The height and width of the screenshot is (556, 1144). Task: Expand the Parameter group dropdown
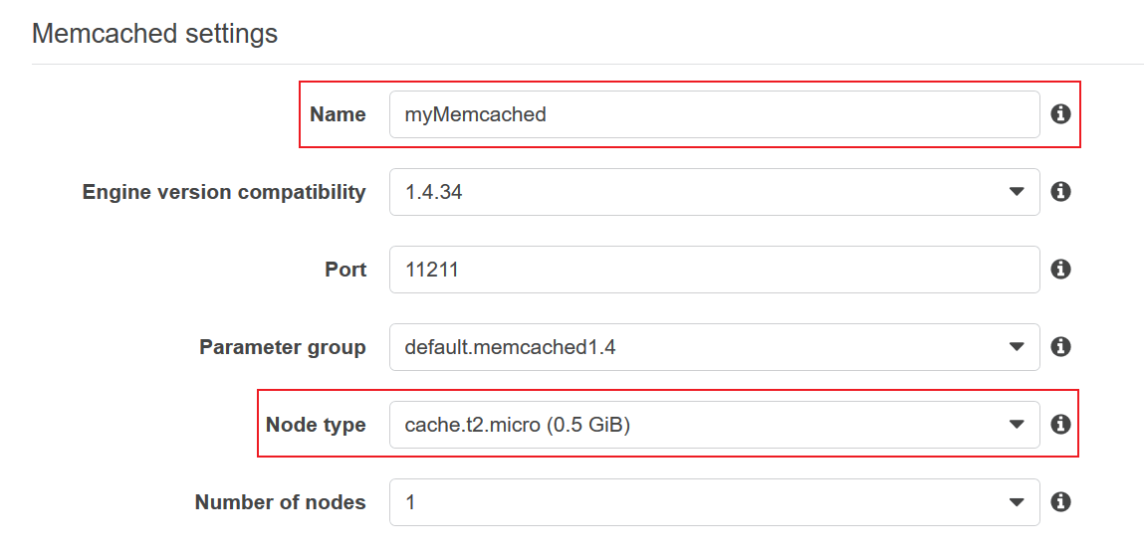pyautogui.click(x=713, y=347)
